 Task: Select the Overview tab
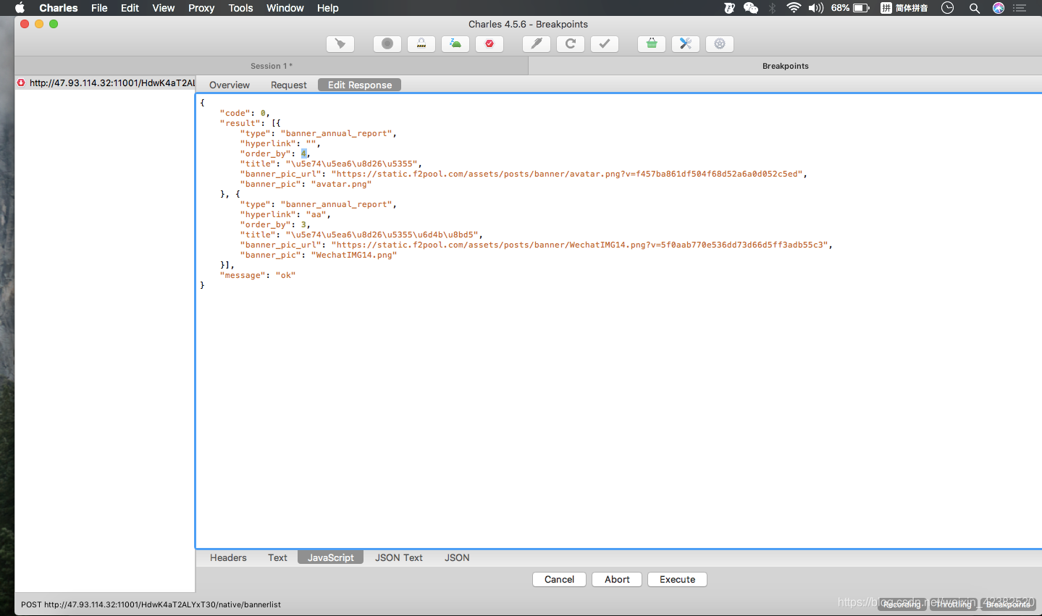coord(230,85)
